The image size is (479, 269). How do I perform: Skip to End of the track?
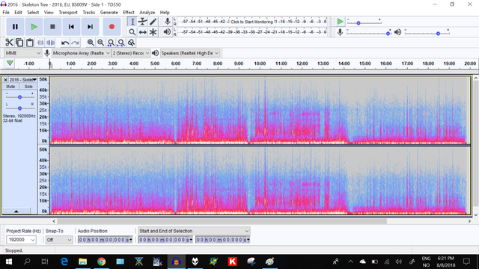pyautogui.click(x=90, y=27)
